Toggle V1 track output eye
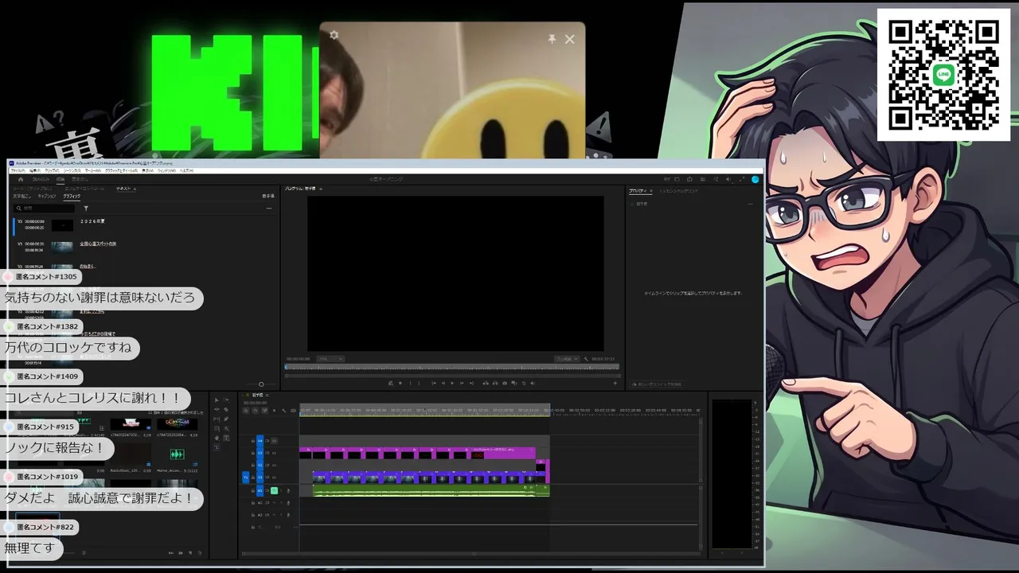This screenshot has height=573, width=1019. 275,477
